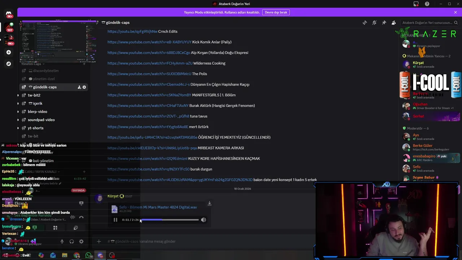The height and width of the screenshot is (260, 462).
Task: Open balon date yeni konsept link
Action: [x=180, y=180]
